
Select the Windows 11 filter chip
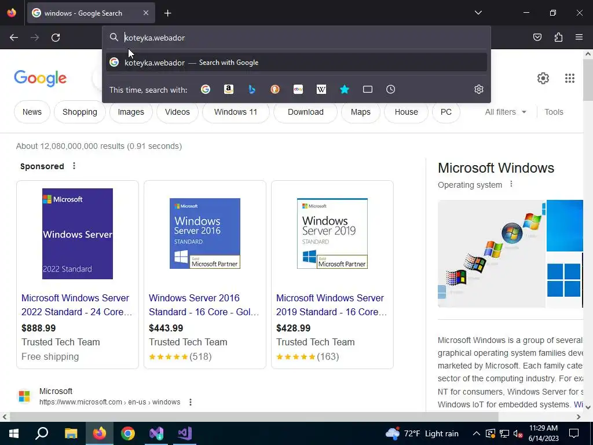236,112
